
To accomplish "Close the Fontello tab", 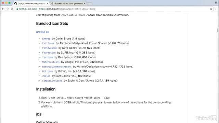I will tap(85, 3).
